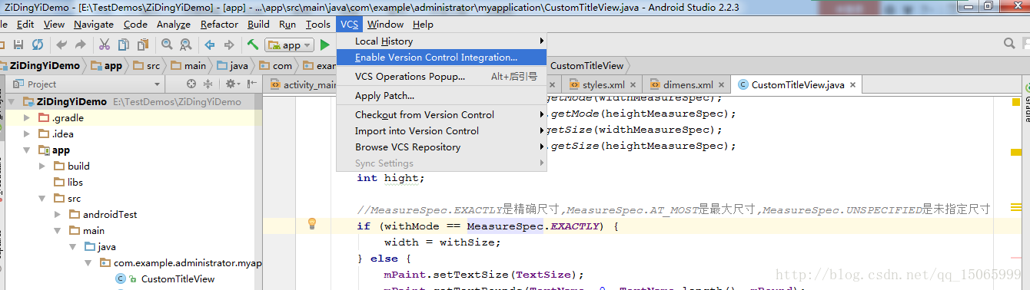Click the java breadcrumb
The height and width of the screenshot is (290, 1030).
point(233,66)
